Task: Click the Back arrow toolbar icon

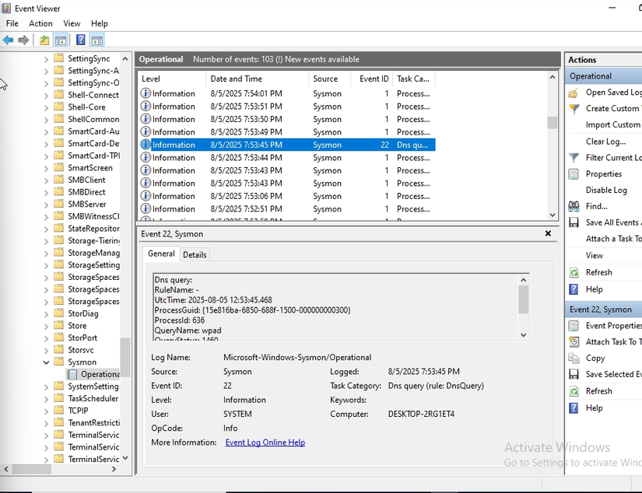Action: pyautogui.click(x=9, y=40)
